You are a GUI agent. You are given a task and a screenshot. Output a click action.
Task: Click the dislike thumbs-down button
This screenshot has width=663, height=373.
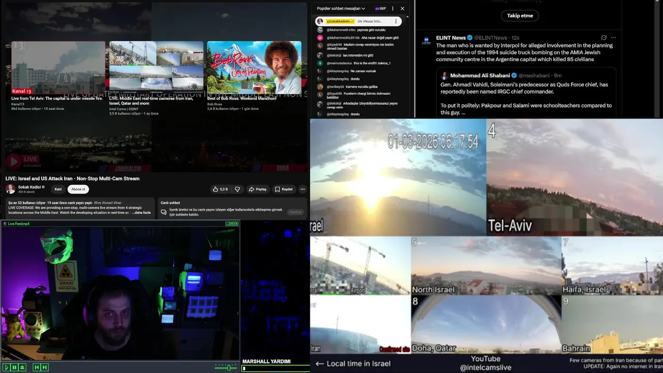(237, 189)
